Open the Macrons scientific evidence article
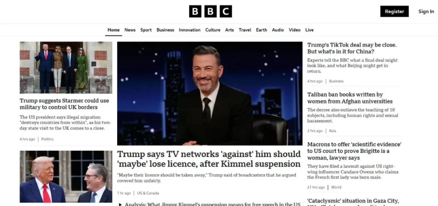The width and height of the screenshot is (438, 206). [354, 151]
